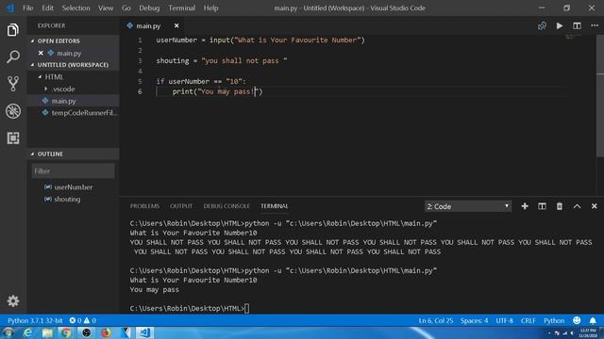Viewport: 604px width, 339px height.
Task: Jump to userNumber in the Outline
Action: point(73,187)
